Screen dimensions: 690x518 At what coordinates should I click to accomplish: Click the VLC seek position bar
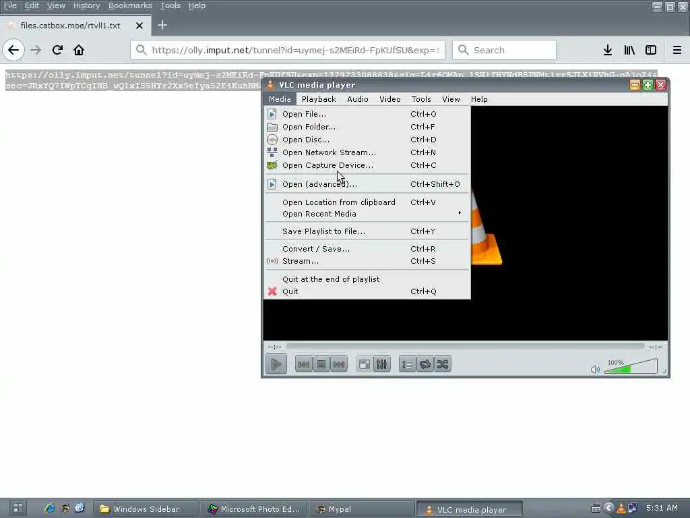tap(466, 347)
